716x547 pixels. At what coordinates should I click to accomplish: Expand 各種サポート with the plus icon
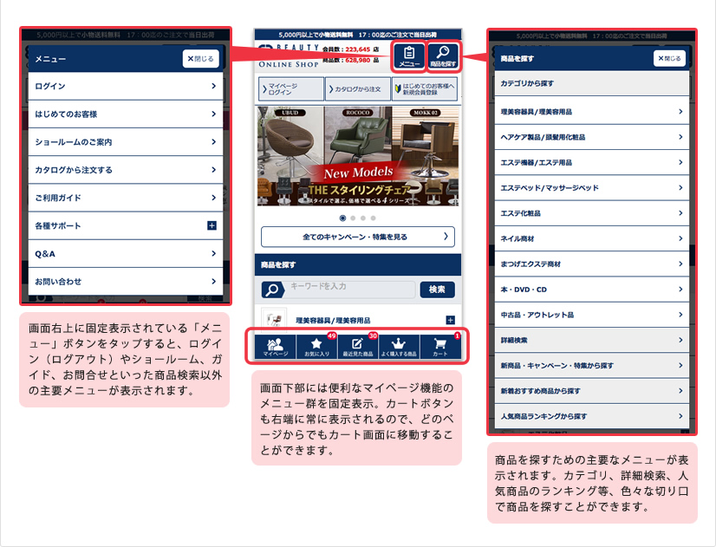(211, 225)
